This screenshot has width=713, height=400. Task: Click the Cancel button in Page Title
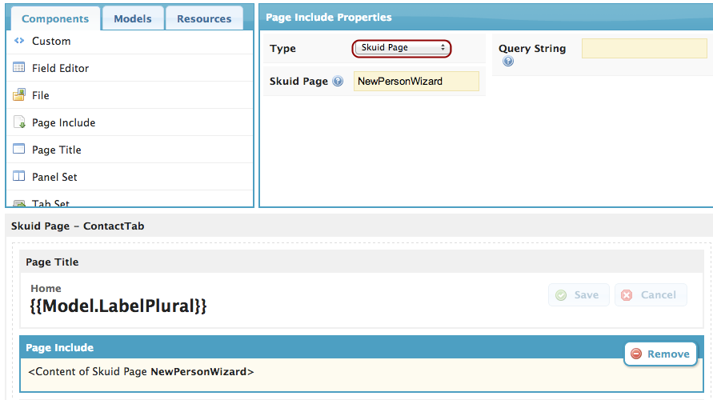650,294
